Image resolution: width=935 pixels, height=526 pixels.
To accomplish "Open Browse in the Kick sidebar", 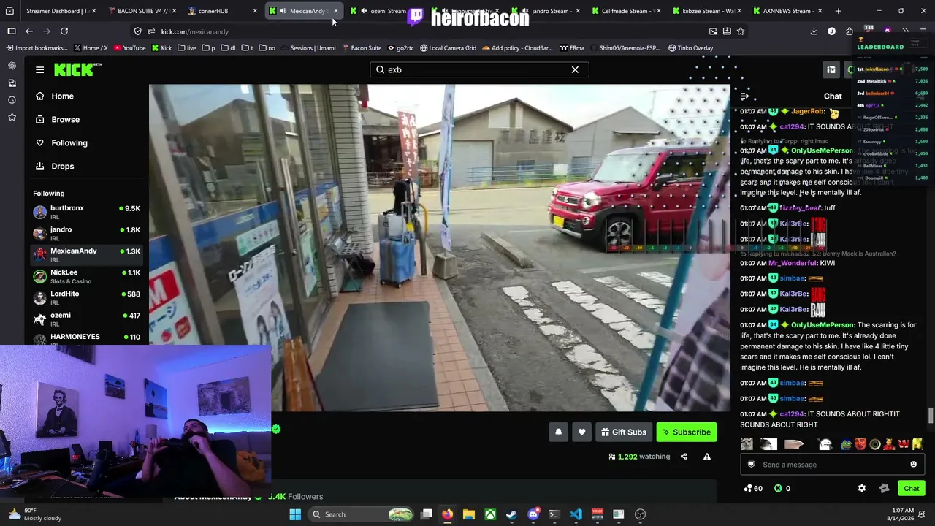I will [87, 119].
